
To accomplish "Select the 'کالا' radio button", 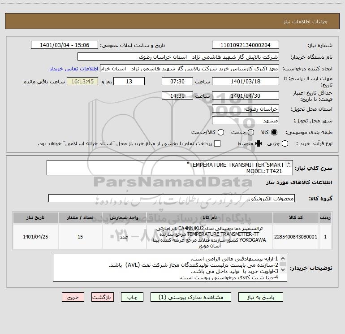I will (274, 132).
